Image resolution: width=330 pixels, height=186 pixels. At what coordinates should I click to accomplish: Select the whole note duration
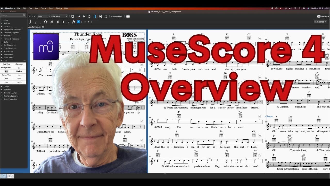(x=35, y=22)
